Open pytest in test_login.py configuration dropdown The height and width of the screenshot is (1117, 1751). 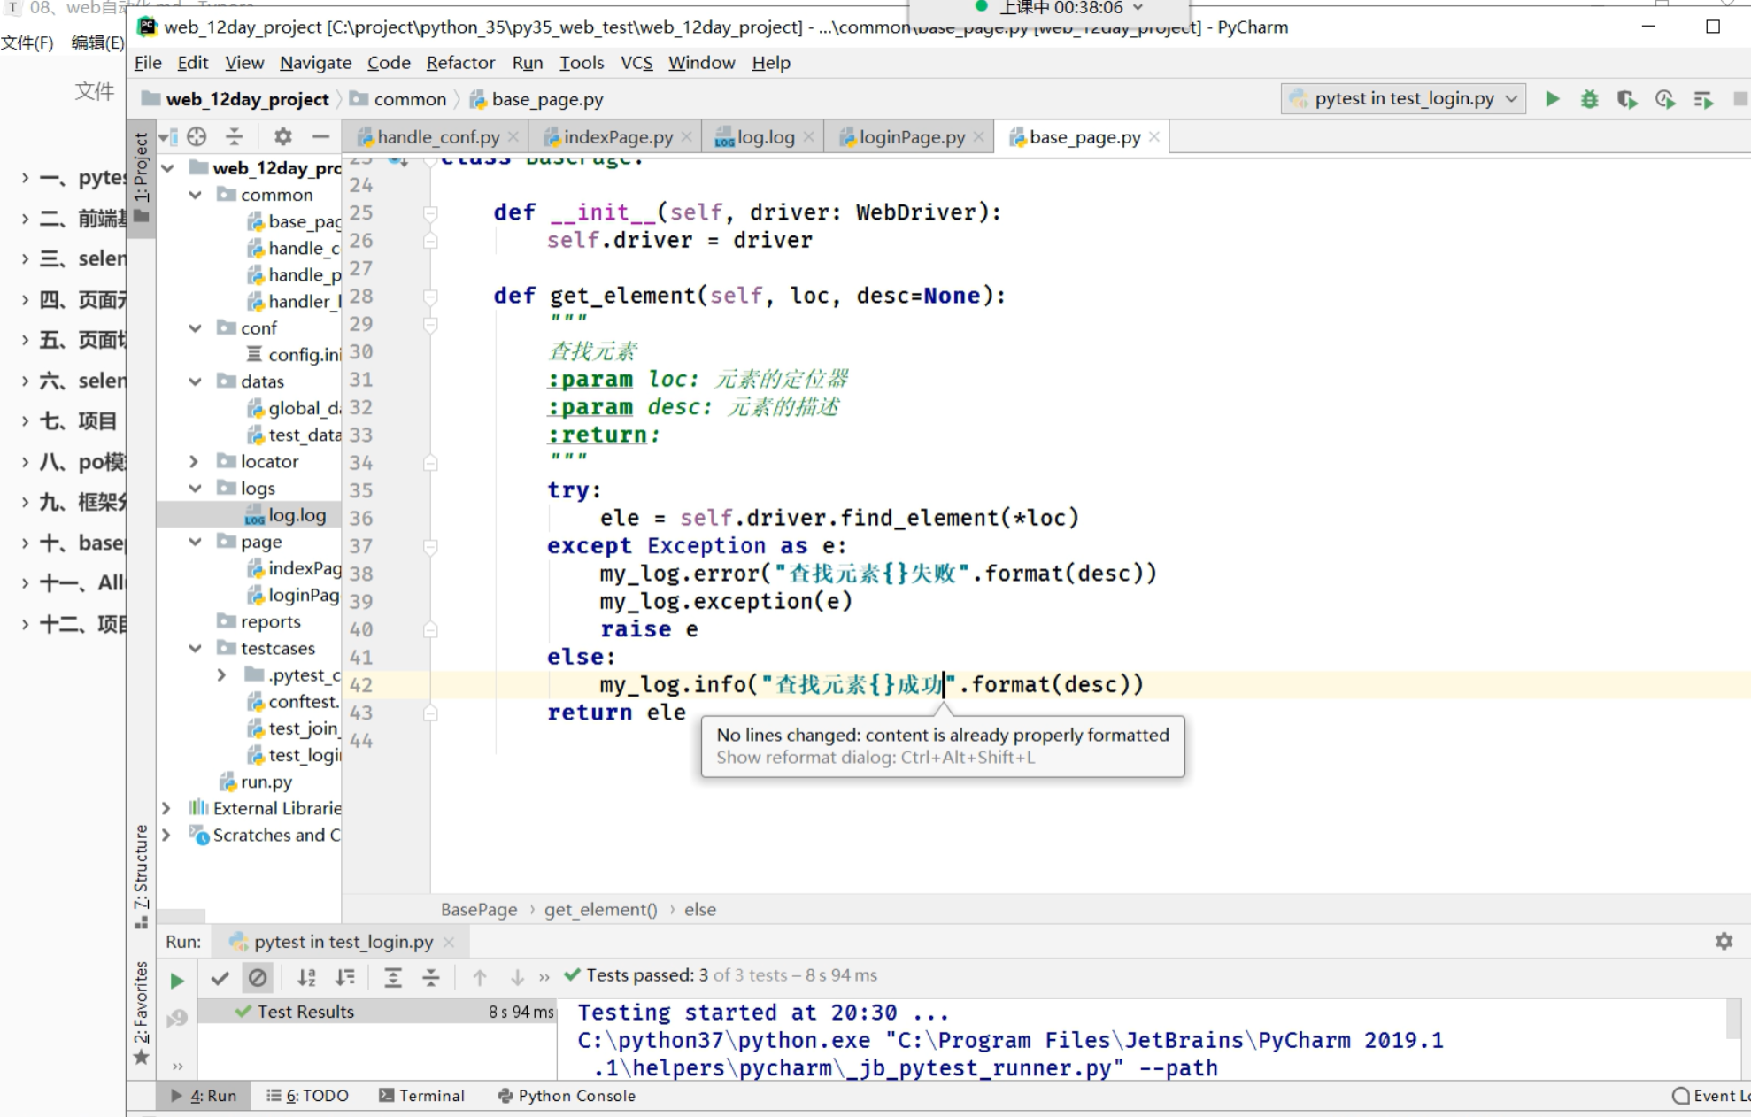1403,99
